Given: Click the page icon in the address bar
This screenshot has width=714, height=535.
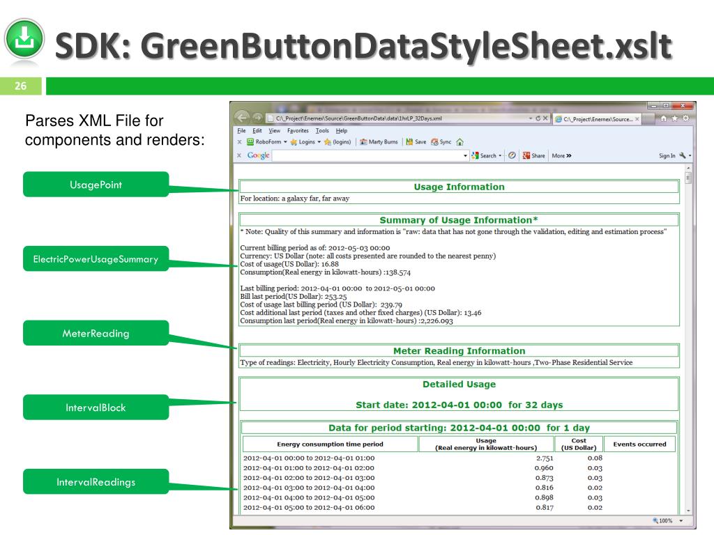Looking at the screenshot, I should (x=271, y=118).
